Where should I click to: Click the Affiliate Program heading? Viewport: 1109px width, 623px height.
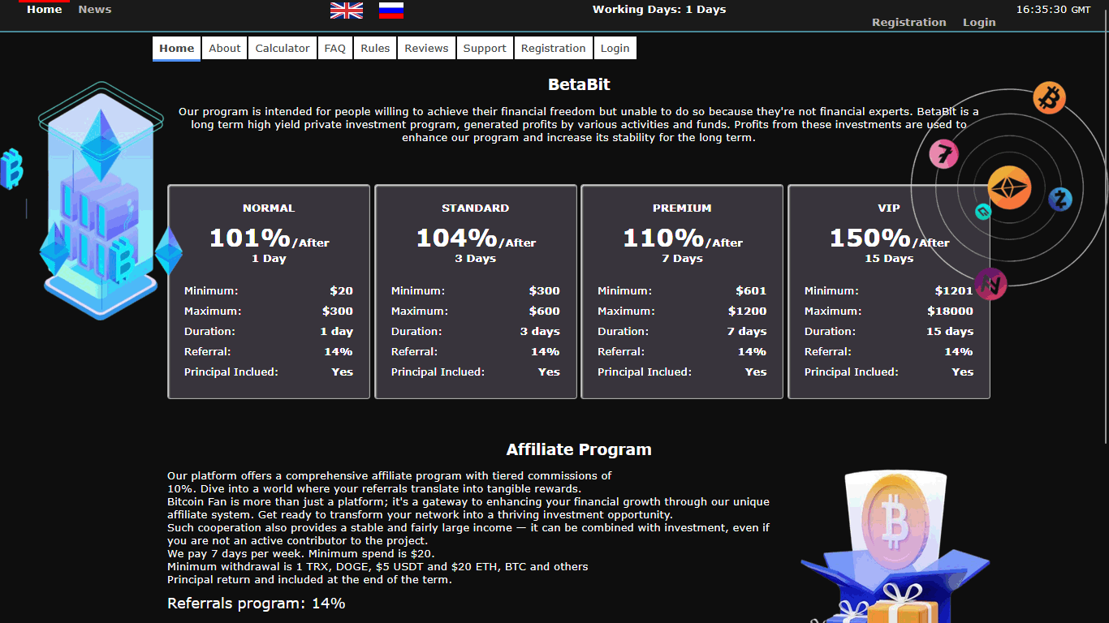click(x=579, y=450)
